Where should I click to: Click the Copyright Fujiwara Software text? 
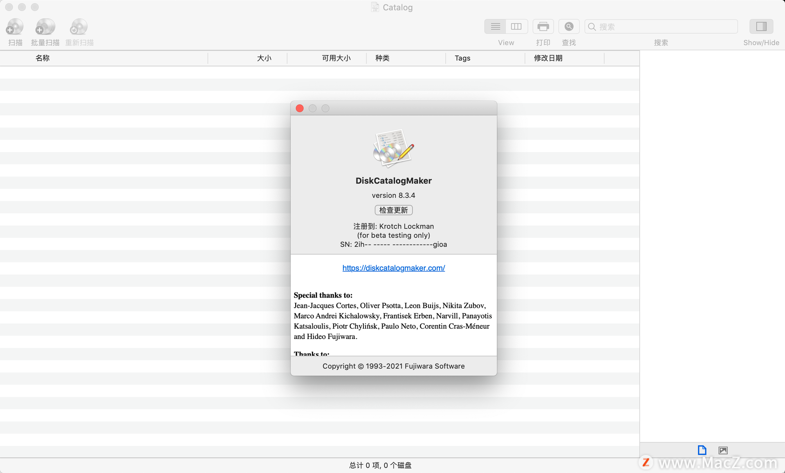coord(393,366)
